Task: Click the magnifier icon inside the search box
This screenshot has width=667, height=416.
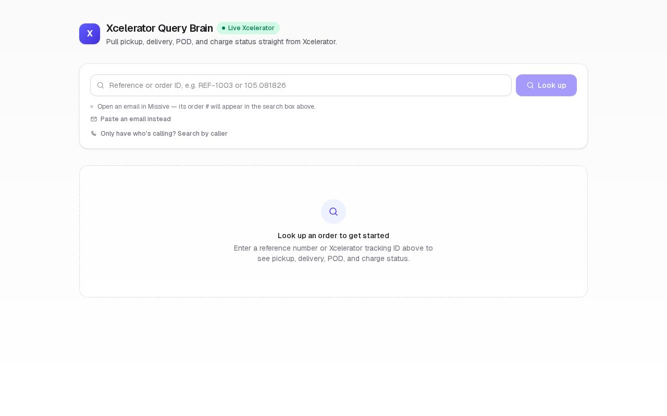Action: coord(101,85)
